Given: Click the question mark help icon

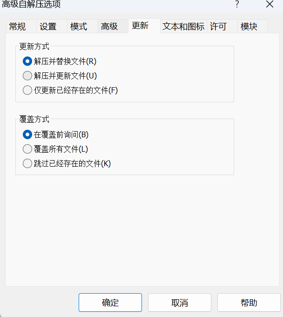Looking at the screenshot, I should 237,4.
